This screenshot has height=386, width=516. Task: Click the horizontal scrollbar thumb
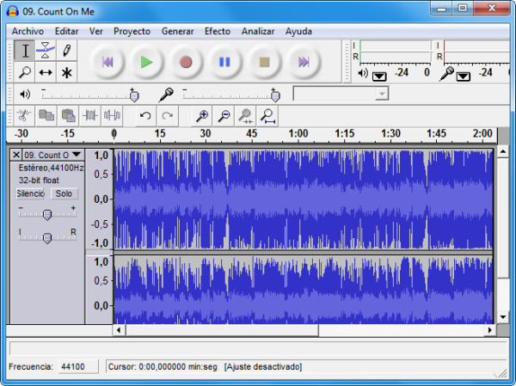pyautogui.click(x=222, y=330)
